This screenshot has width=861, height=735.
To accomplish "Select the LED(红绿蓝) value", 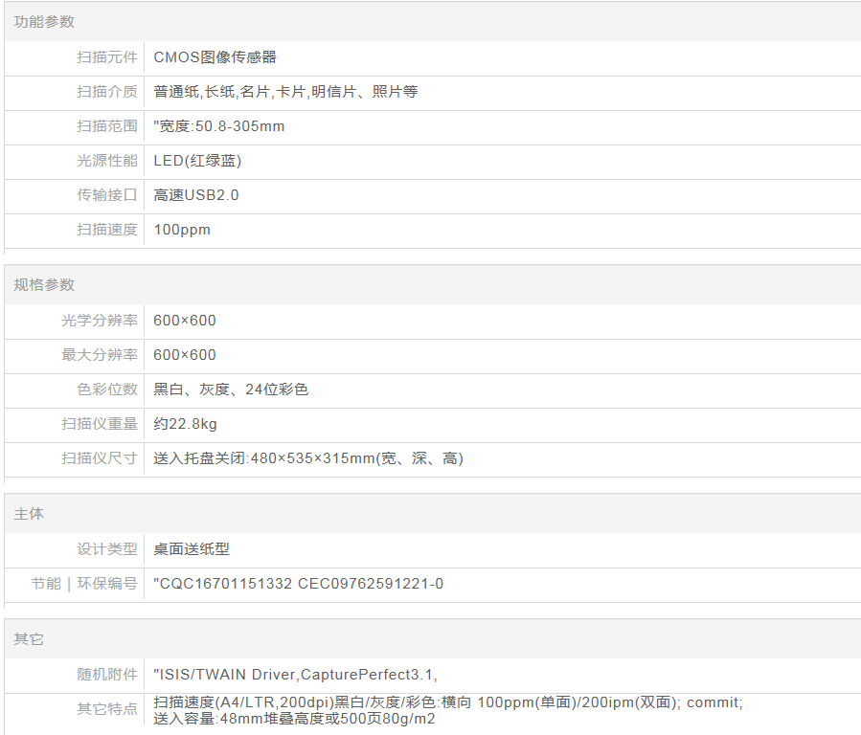I will click(x=197, y=161).
